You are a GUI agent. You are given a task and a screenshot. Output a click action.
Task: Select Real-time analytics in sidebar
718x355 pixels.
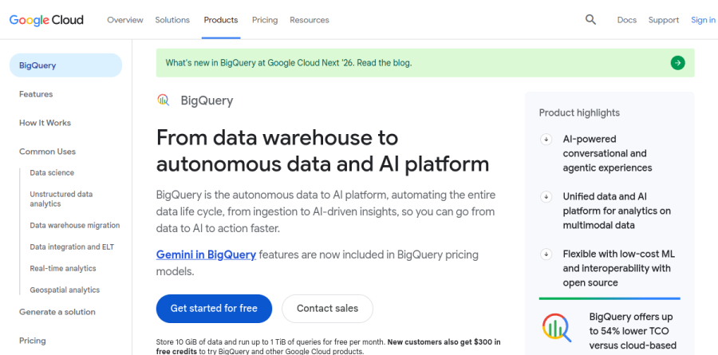(x=63, y=268)
